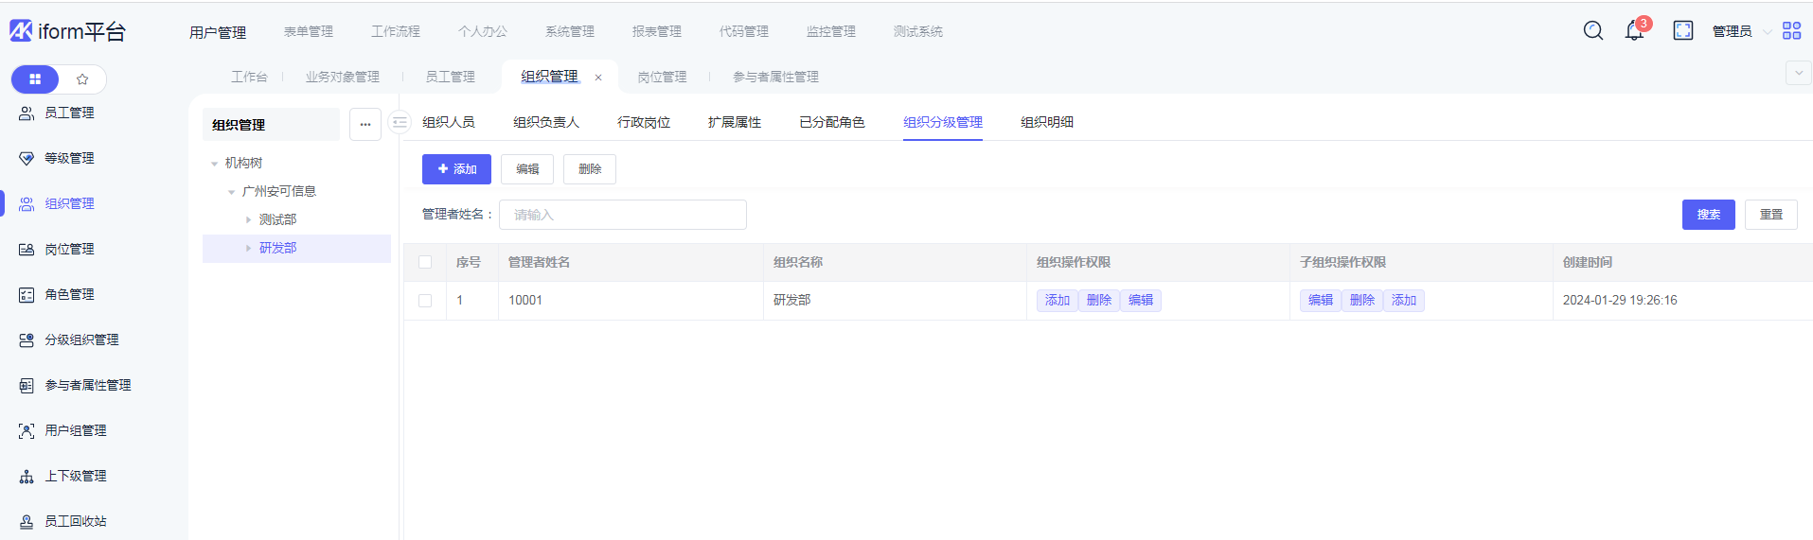Go to 角色管理 in the sidebar
Viewport: 1813px width, 540px height.
tap(69, 295)
